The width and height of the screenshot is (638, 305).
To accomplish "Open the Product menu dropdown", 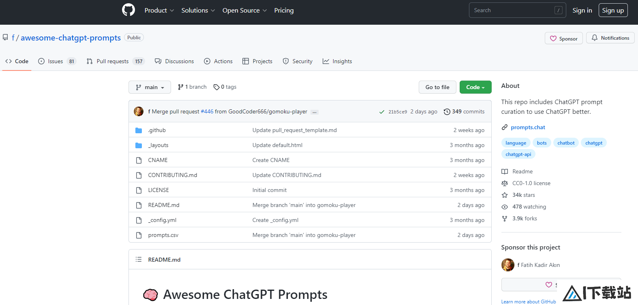I will pyautogui.click(x=159, y=11).
